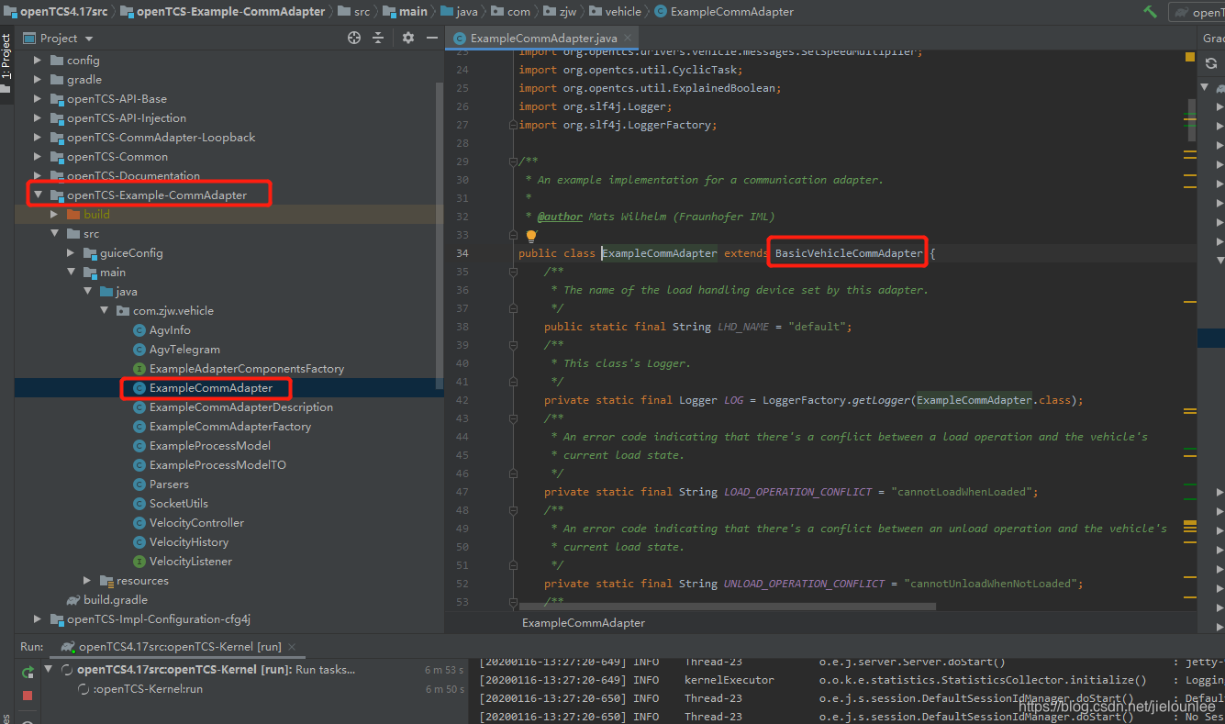1225x724 pixels.
Task: Expand the openTCS-API-Base module
Action: 38,99
